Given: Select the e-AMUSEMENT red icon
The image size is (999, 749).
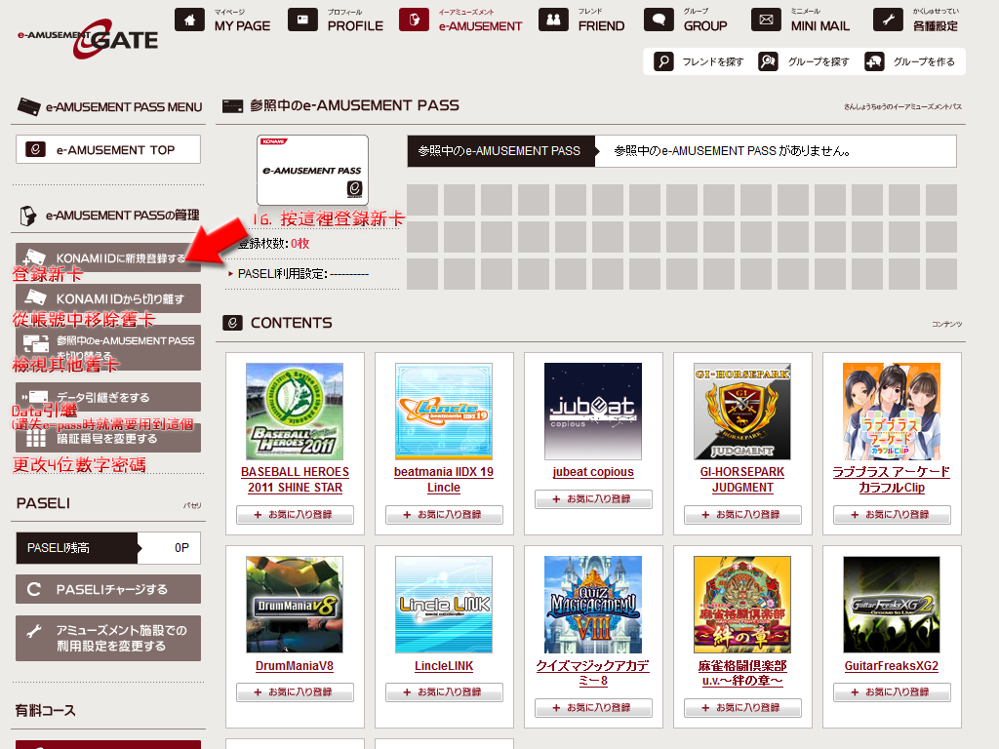Looking at the screenshot, I should 414,20.
